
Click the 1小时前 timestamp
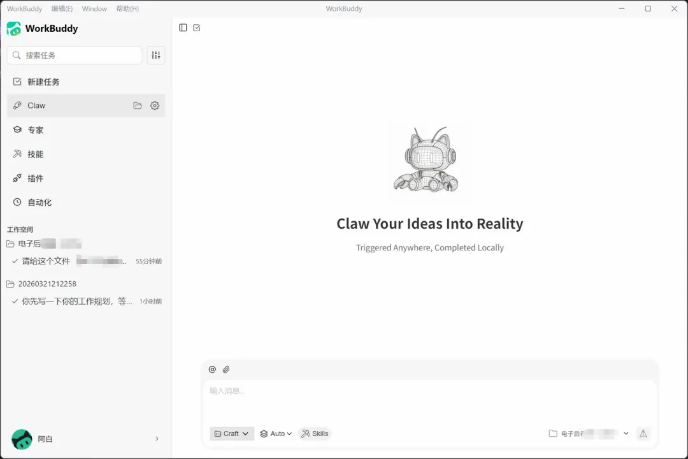pos(150,302)
